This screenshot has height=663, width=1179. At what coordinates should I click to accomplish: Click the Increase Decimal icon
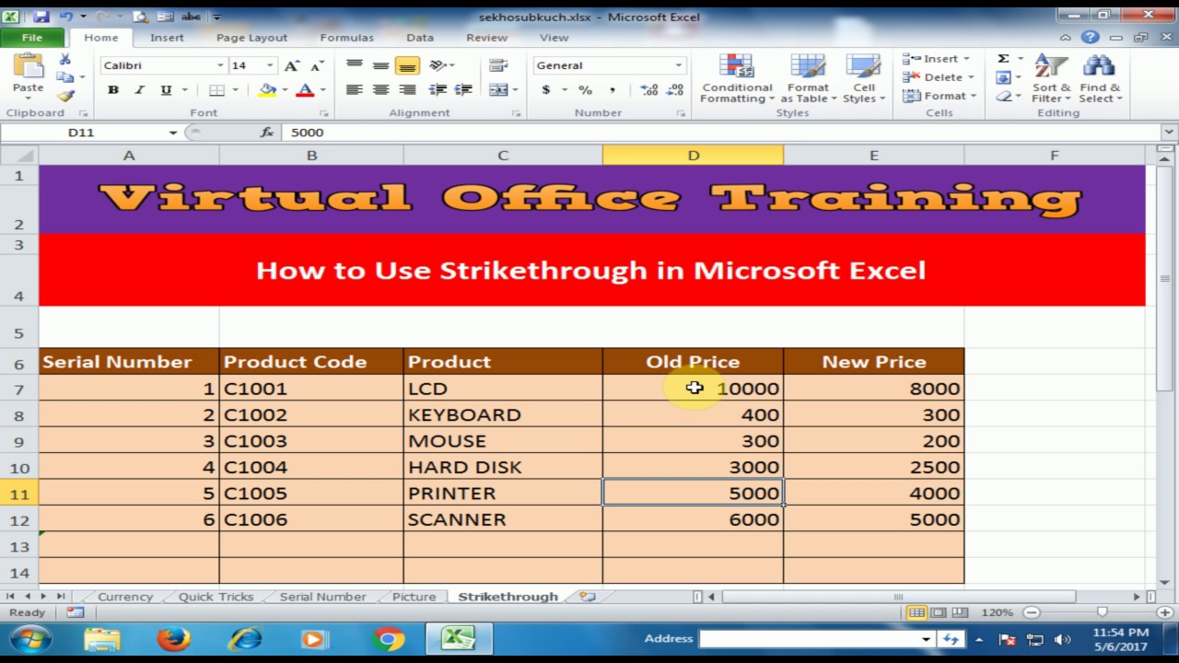click(x=649, y=90)
